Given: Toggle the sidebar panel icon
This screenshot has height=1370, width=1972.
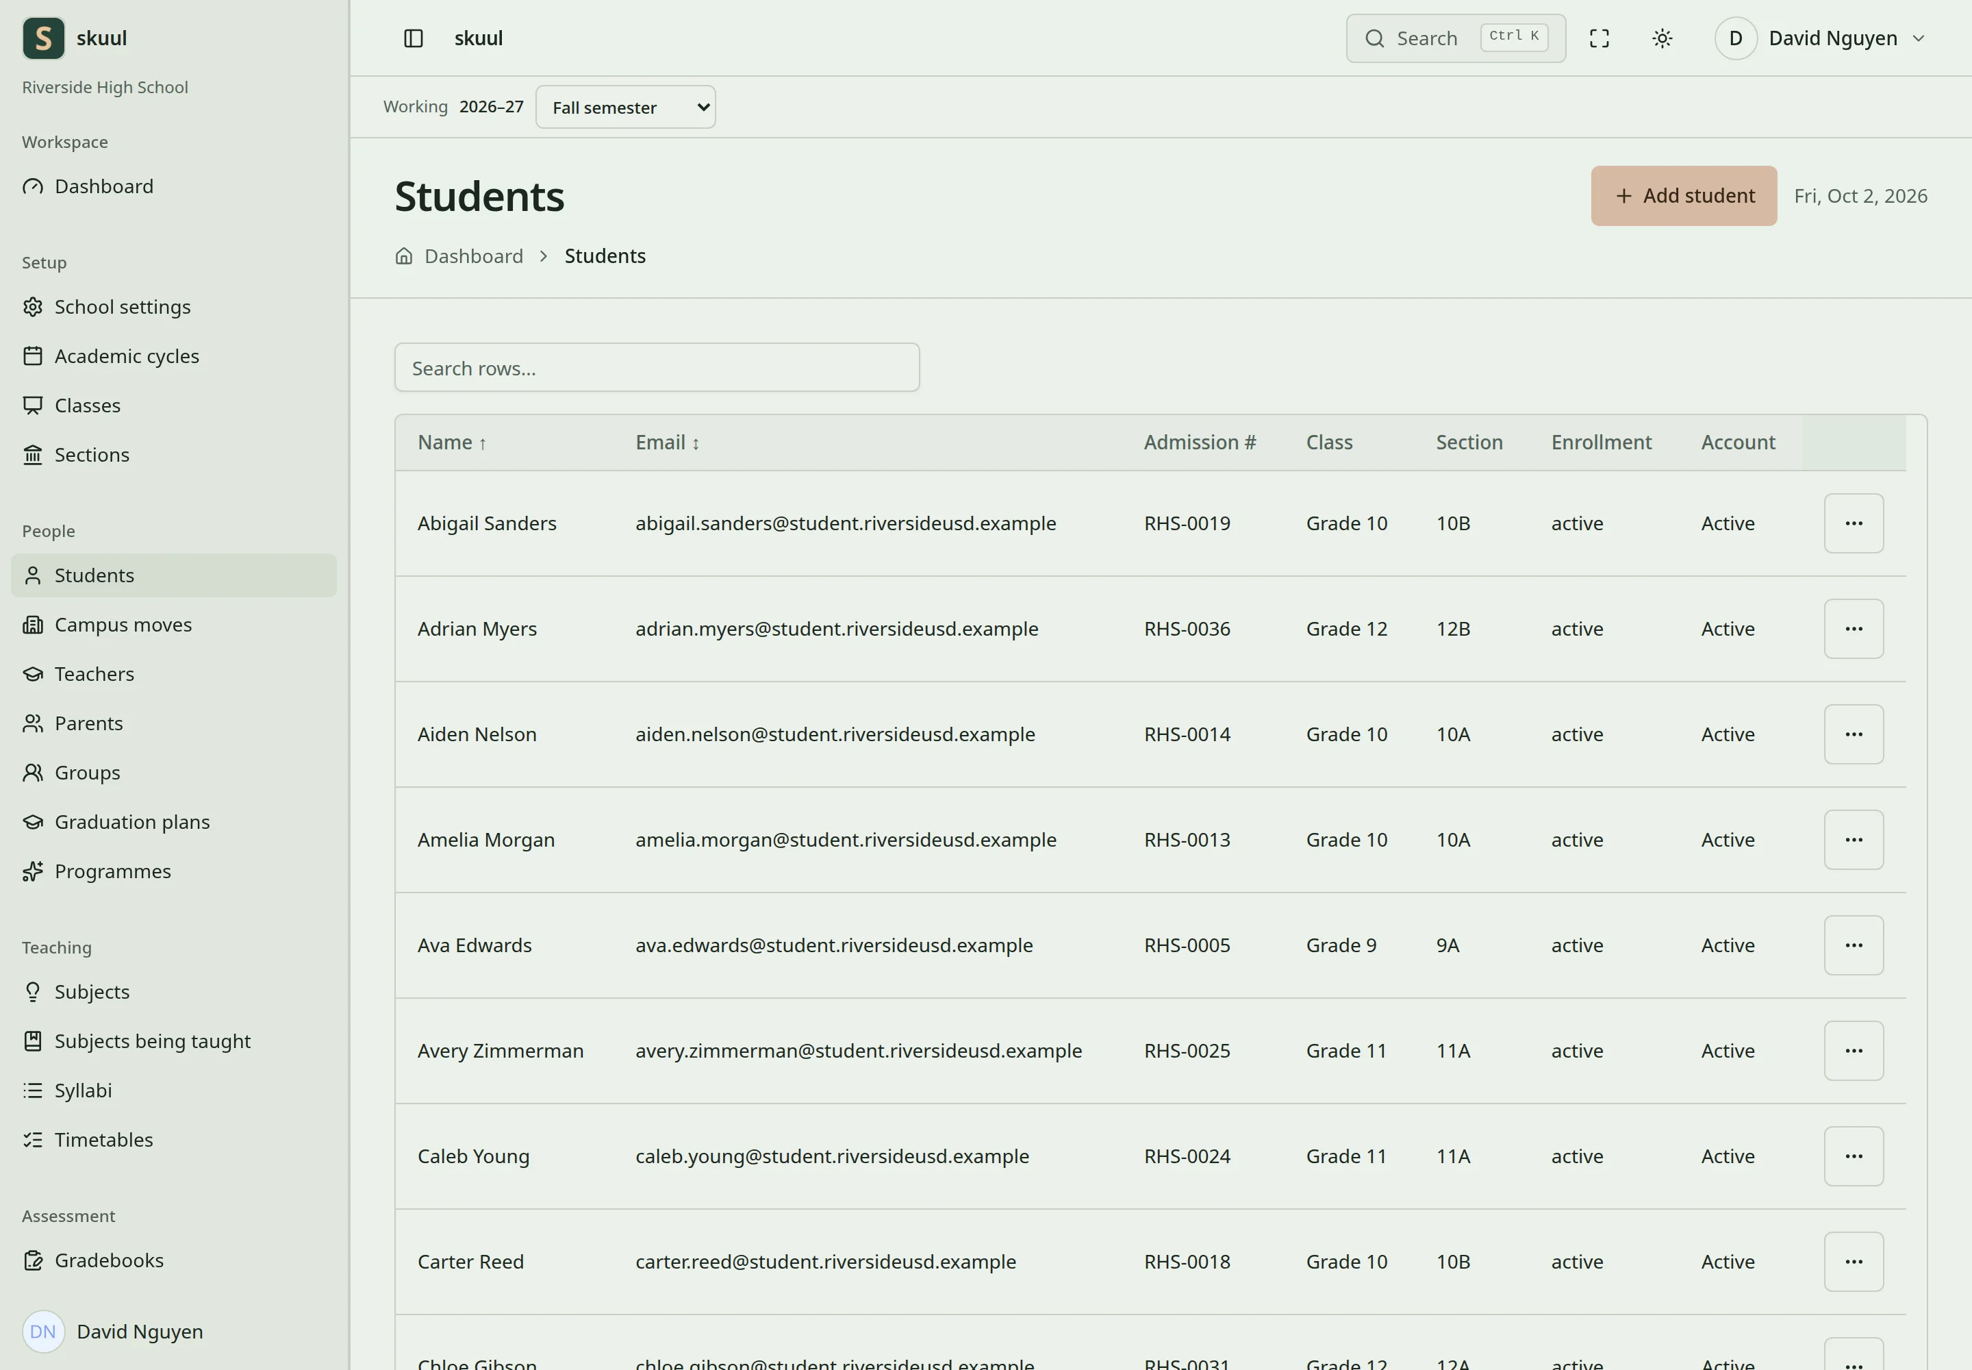Looking at the screenshot, I should [x=413, y=38].
